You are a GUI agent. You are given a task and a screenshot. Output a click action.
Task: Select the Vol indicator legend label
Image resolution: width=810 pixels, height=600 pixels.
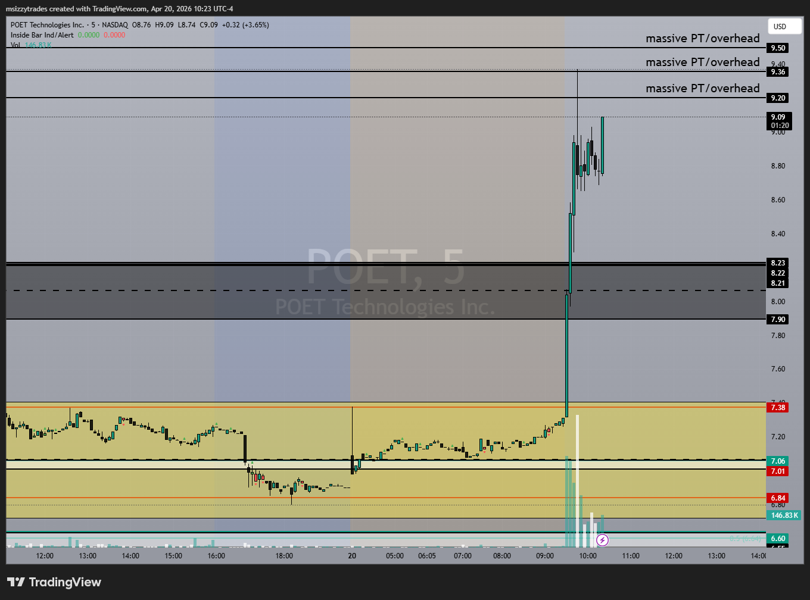tap(15, 45)
